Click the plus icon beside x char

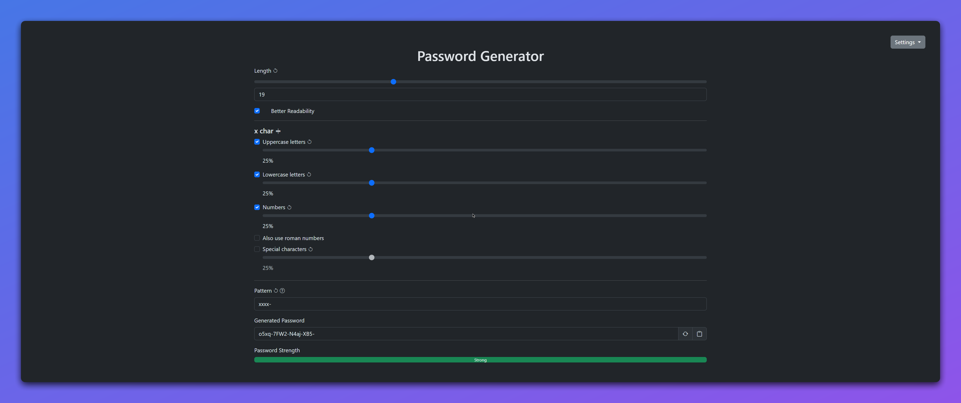coord(278,131)
